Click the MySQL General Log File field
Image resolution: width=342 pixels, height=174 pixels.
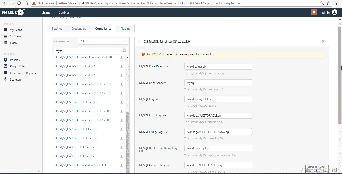coord(218,165)
